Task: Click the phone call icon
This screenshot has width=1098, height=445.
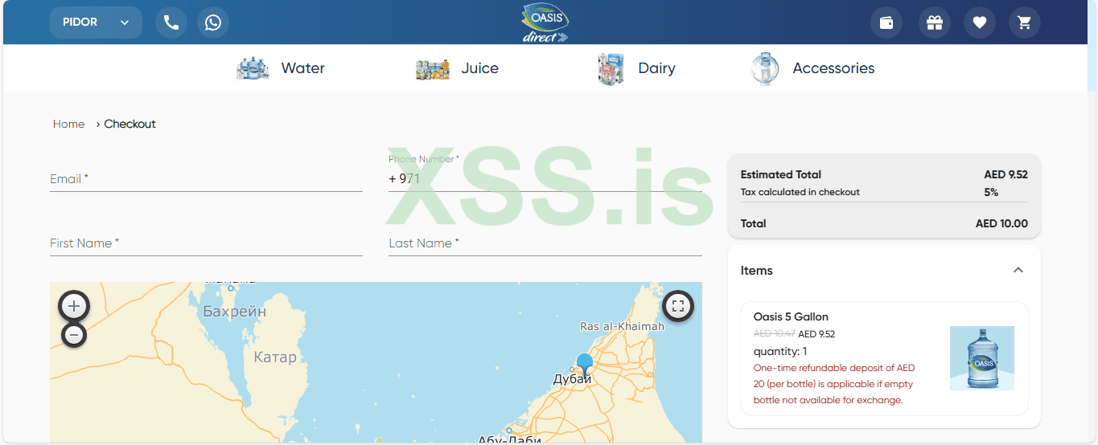Action: coord(171,22)
